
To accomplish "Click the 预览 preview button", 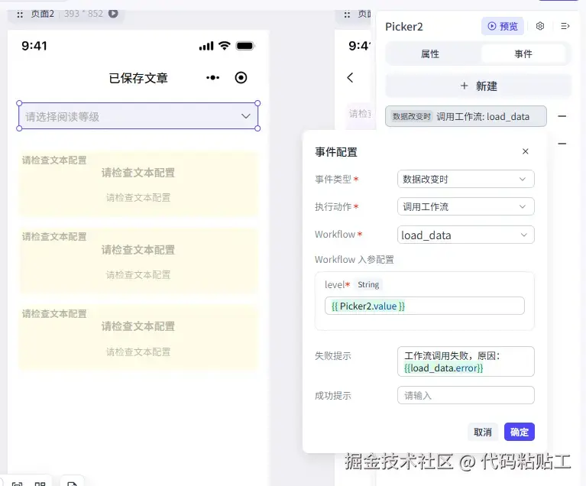I will click(503, 26).
